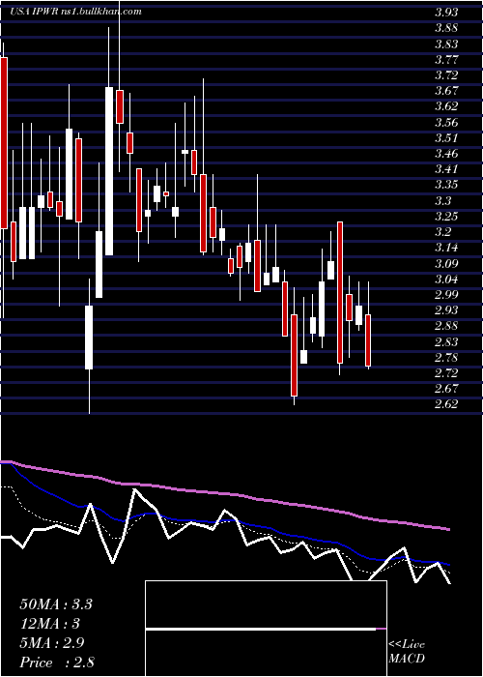Click the 3.62 price axis label
The width and height of the screenshot is (483, 677).
446,106
